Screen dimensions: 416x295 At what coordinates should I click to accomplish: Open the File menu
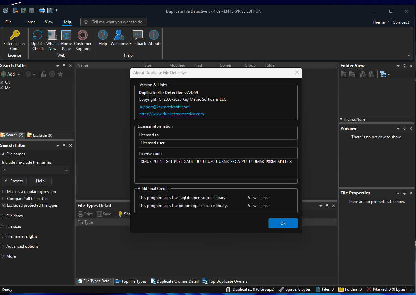pyautogui.click(x=8, y=22)
